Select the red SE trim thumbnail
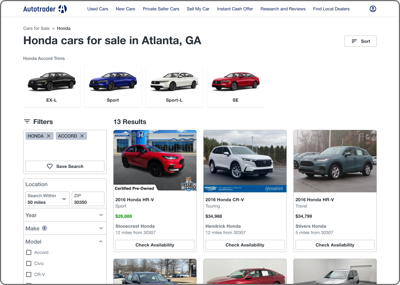The width and height of the screenshot is (400, 285). [235, 86]
